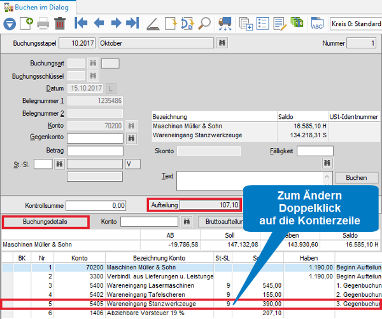The height and width of the screenshot is (319, 382).
Task: Click the Haben column header in grid
Action: point(309,258)
